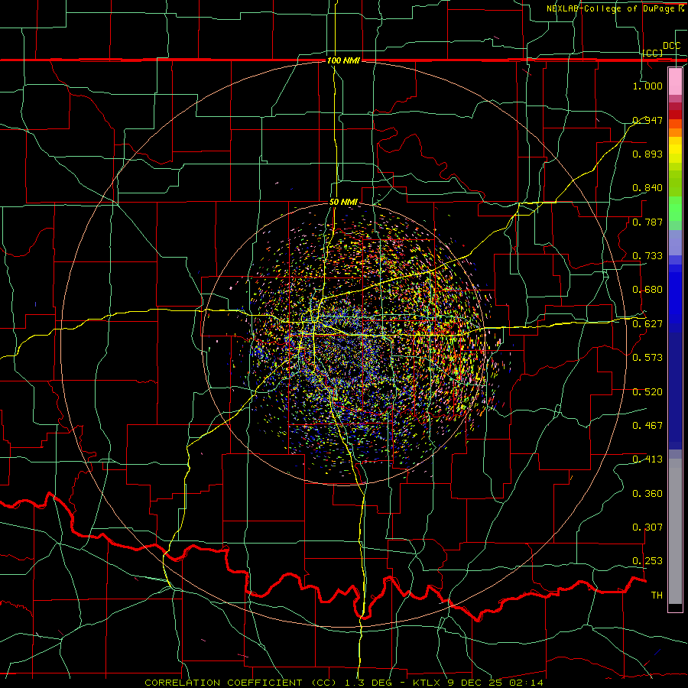Image resolution: width=688 pixels, height=688 pixels.
Task: Click the 0.520 scale value
Action: 647,392
